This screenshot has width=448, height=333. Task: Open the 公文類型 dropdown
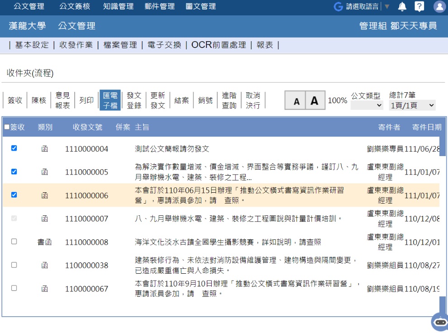tap(367, 105)
